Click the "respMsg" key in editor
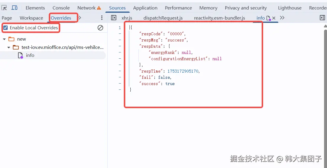The height and width of the screenshot is (168, 327). (x=150, y=40)
